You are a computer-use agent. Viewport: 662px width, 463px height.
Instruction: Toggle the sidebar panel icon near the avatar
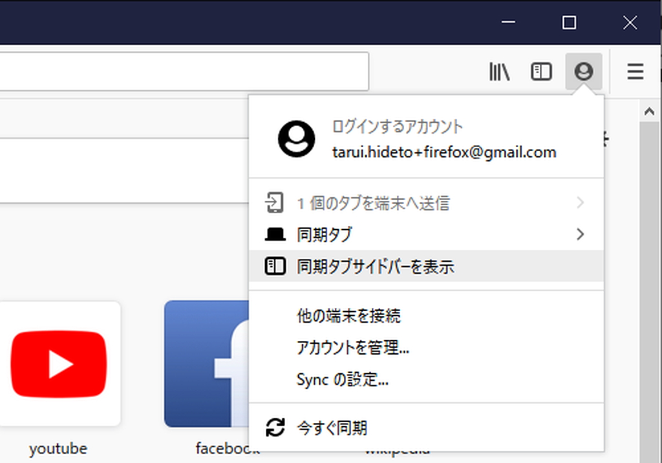coord(541,72)
